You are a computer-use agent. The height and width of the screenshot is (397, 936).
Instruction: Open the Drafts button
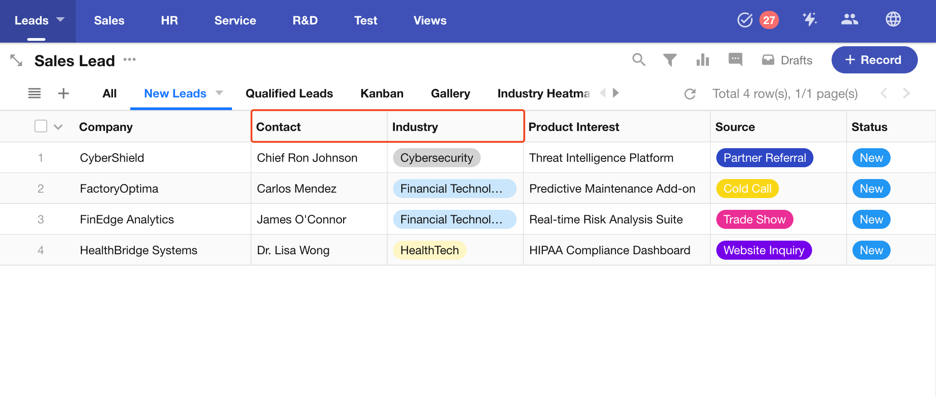click(787, 60)
